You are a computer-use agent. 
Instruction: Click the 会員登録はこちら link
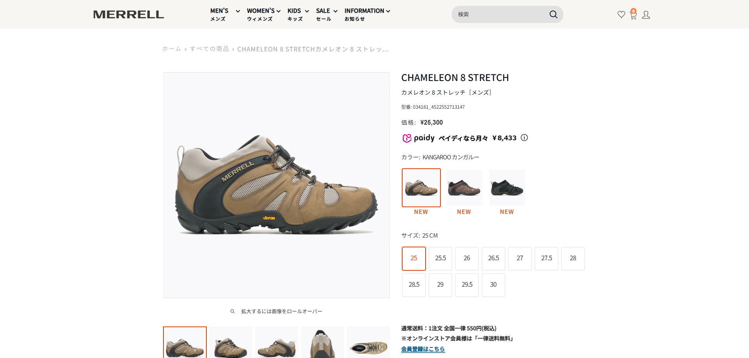click(x=423, y=349)
